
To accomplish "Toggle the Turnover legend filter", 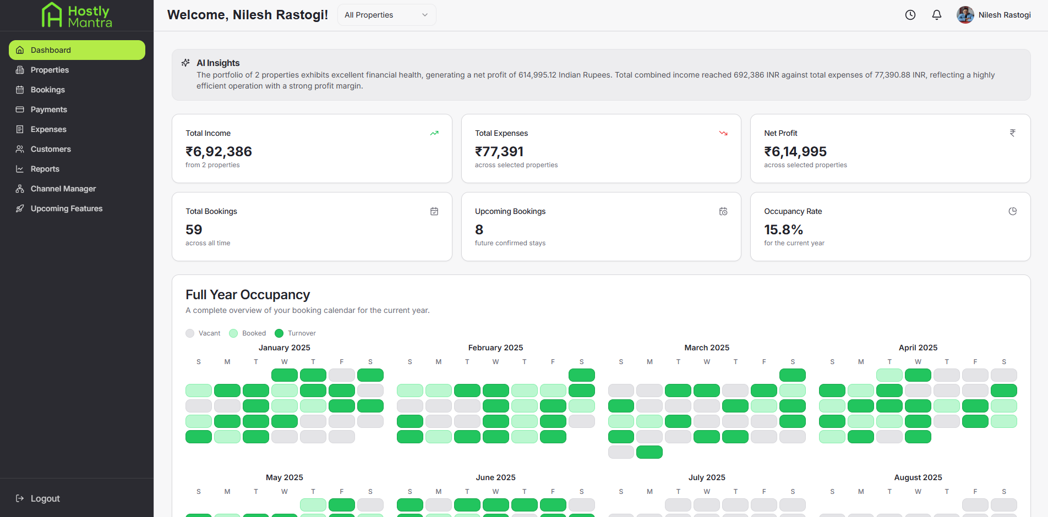I will point(280,333).
